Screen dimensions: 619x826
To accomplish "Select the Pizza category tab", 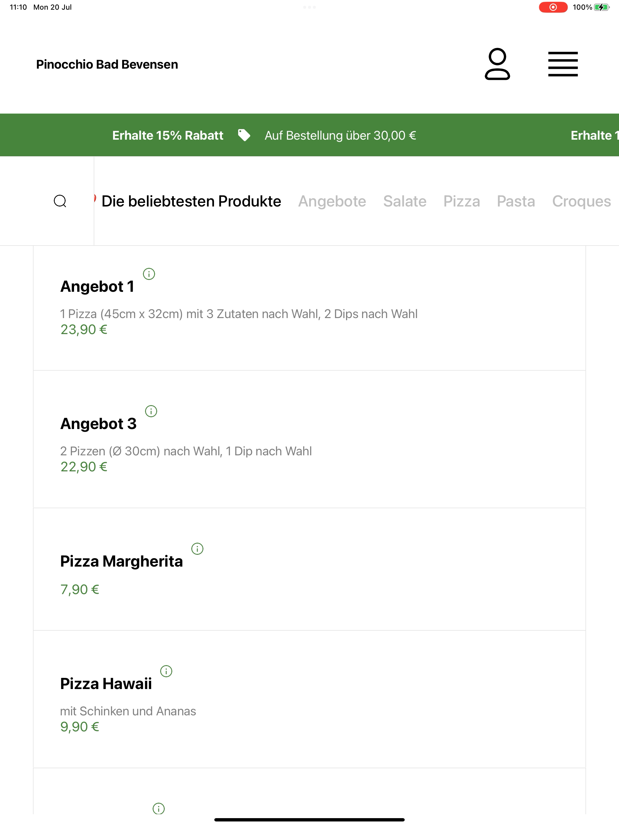I will click(x=462, y=201).
